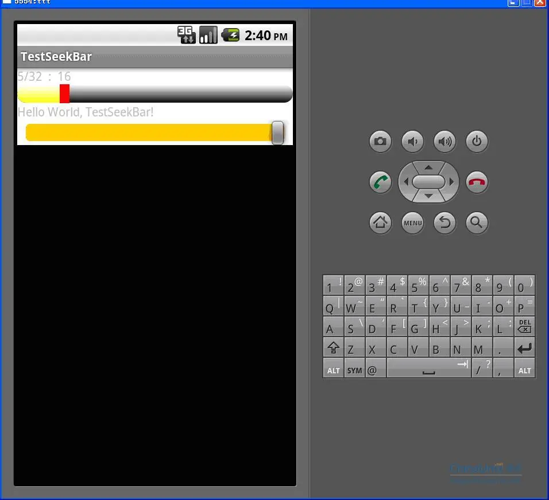549x500 pixels.
Task: Click the red thumb on the top seek bar
Action: [64, 93]
